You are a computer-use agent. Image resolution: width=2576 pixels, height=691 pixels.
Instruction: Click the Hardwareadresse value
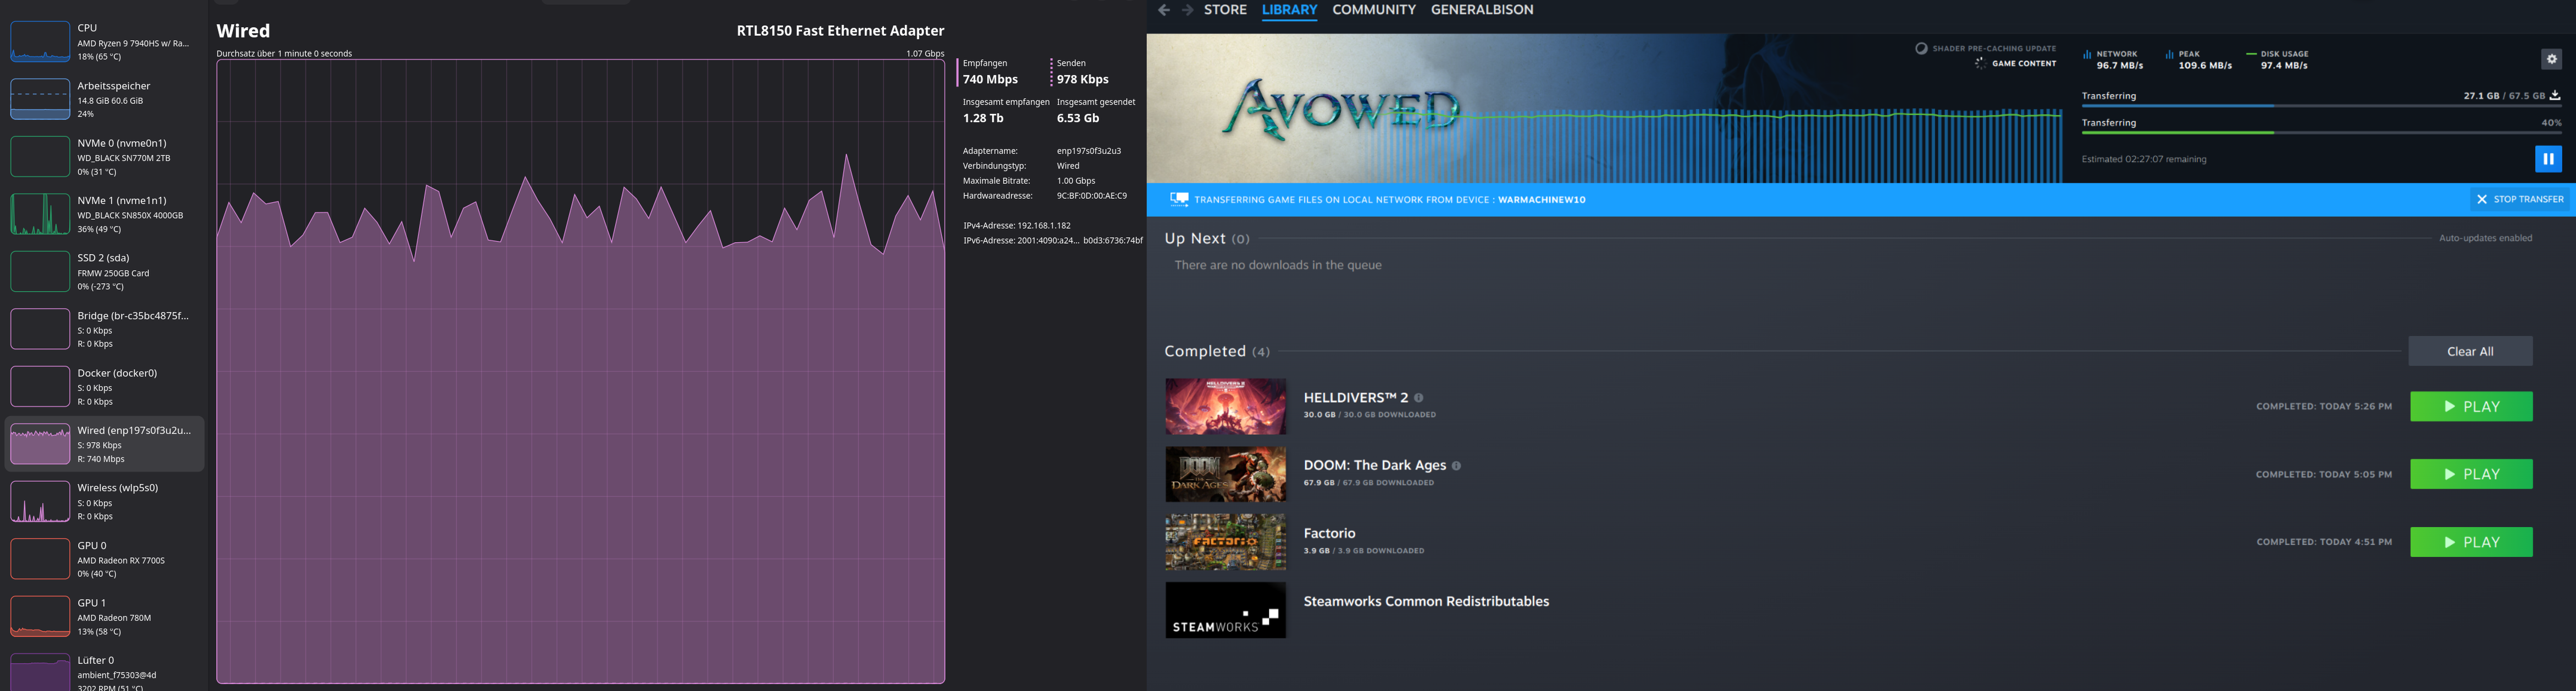point(1091,196)
